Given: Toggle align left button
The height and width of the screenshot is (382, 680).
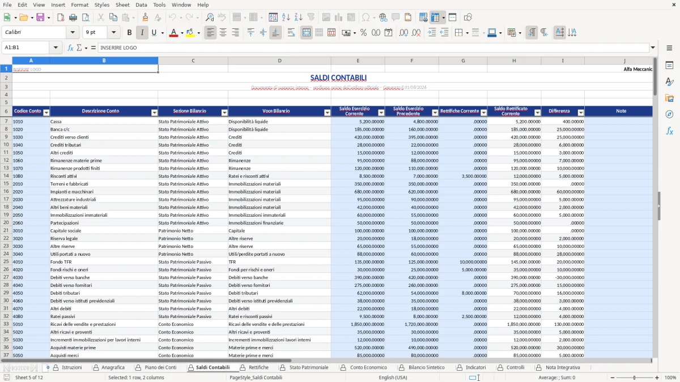Looking at the screenshot, I should pyautogui.click(x=211, y=33).
